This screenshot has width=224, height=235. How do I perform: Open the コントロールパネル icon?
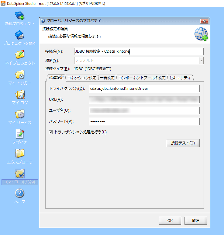click(19, 174)
